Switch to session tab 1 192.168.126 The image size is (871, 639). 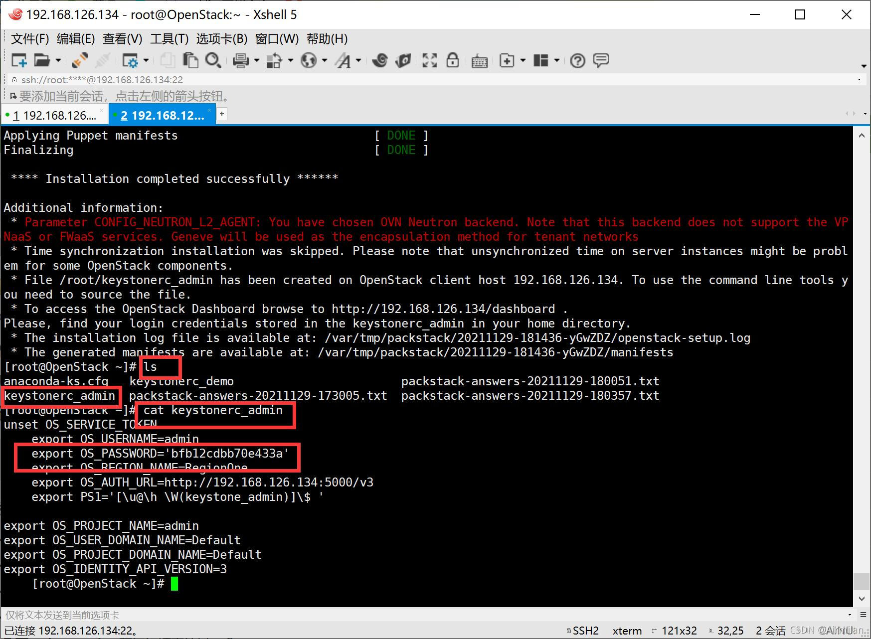click(54, 116)
